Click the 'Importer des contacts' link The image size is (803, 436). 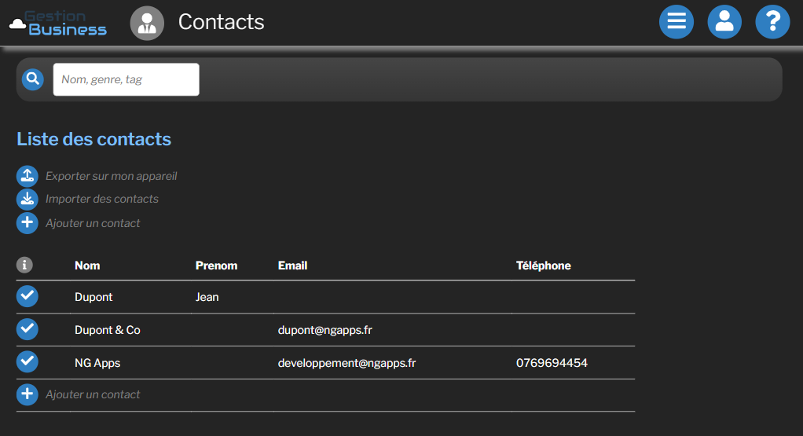pyautogui.click(x=102, y=199)
